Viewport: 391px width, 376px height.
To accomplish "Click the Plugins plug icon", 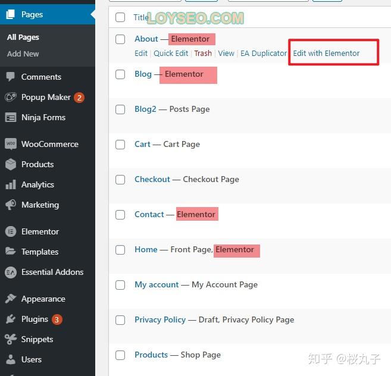I will coord(11,319).
